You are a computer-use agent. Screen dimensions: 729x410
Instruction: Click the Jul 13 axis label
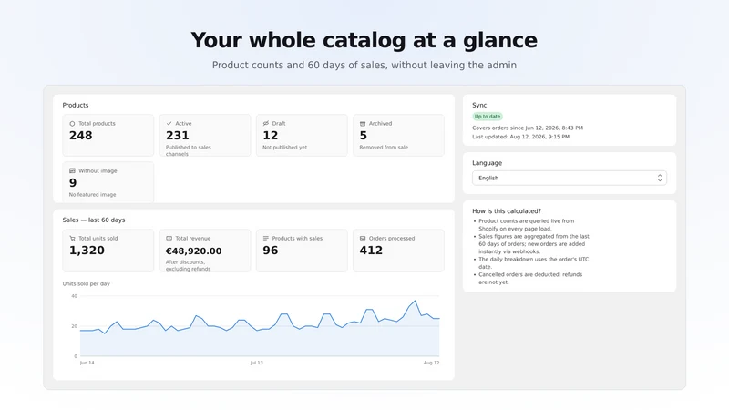(257, 363)
